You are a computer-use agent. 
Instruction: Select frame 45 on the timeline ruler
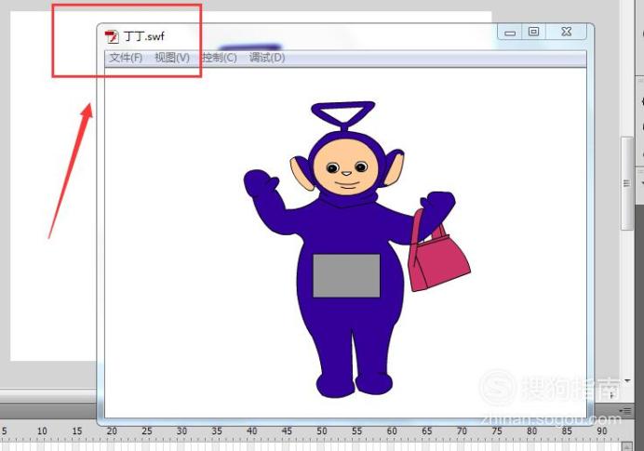(287, 431)
